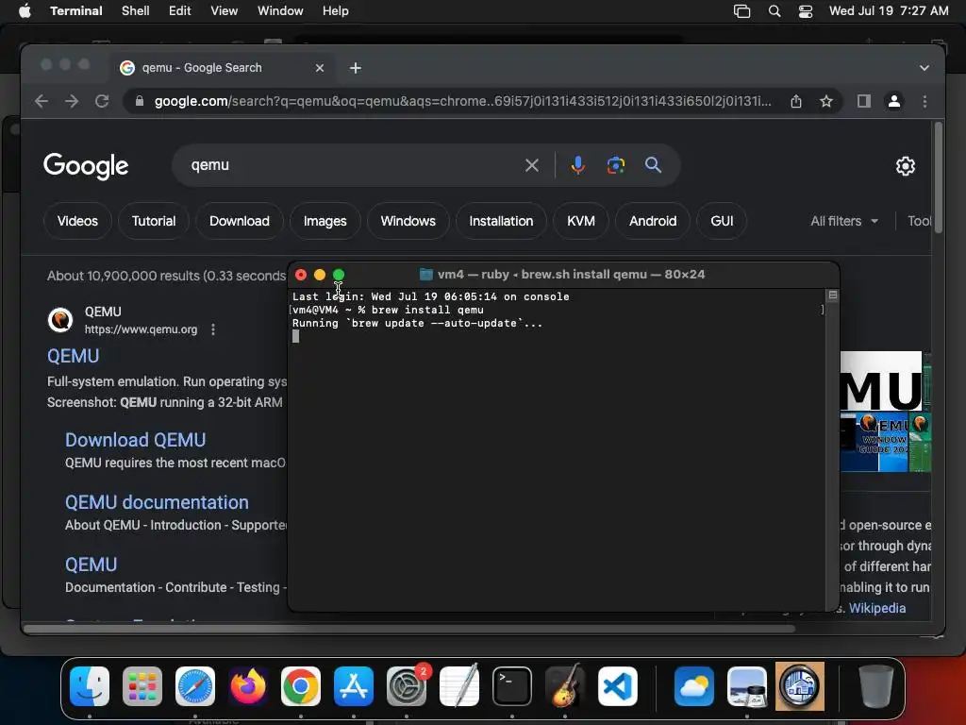
Task: Submit search with the magnifier icon
Action: 653,165
